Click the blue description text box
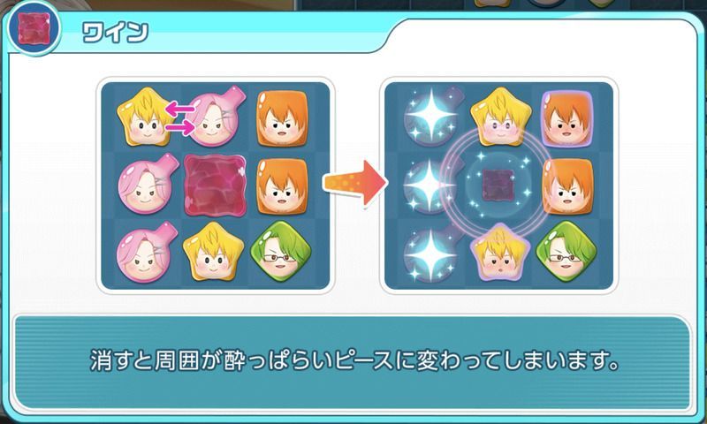707x424 pixels. coord(352,363)
